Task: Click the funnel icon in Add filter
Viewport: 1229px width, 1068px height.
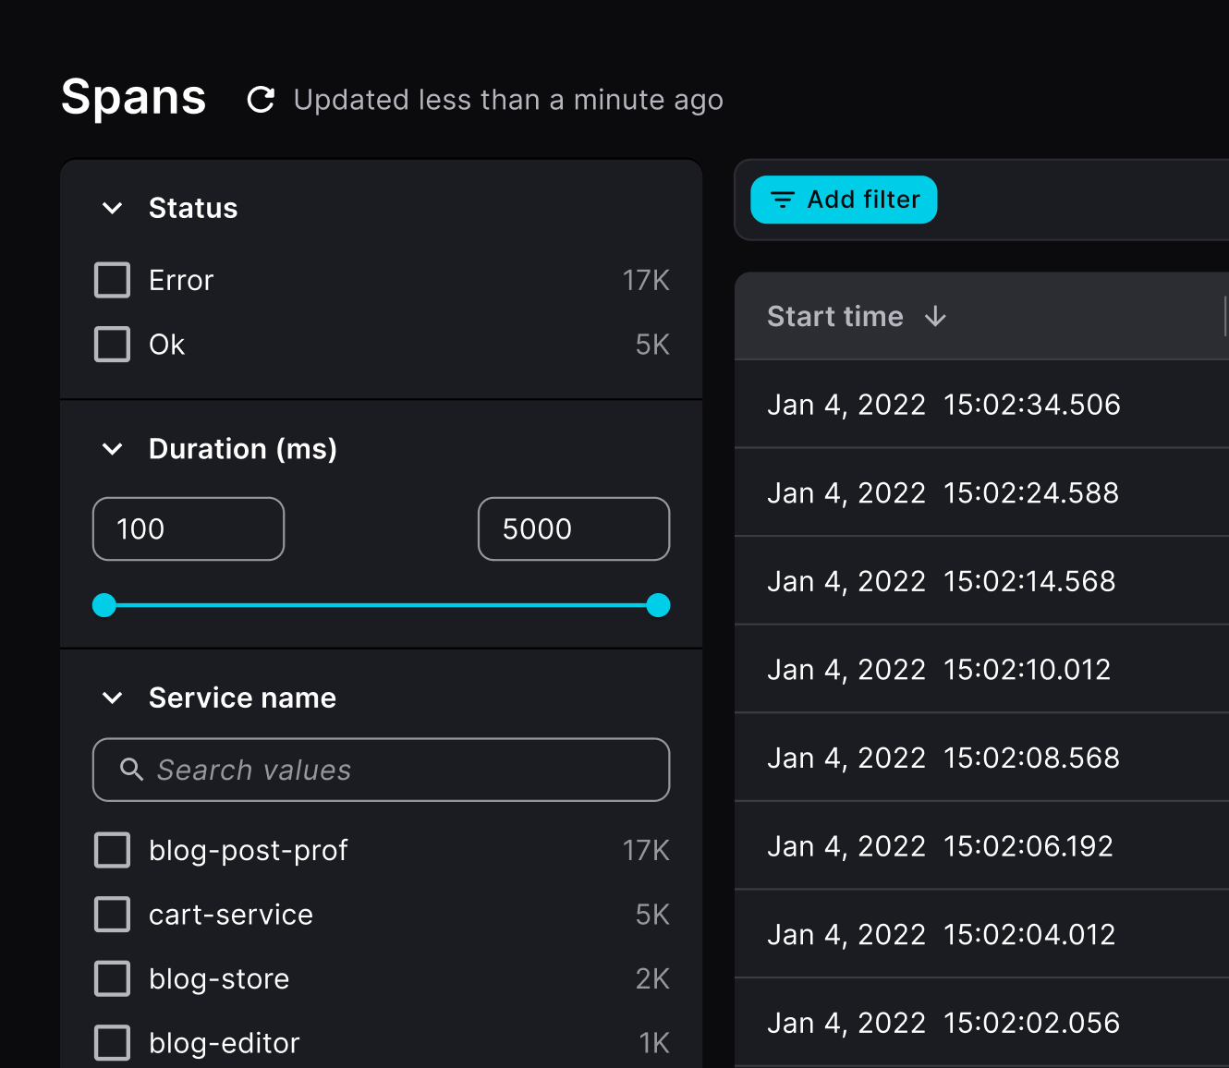Action: pos(781,200)
